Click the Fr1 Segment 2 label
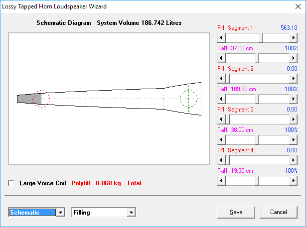 [x=235, y=69]
